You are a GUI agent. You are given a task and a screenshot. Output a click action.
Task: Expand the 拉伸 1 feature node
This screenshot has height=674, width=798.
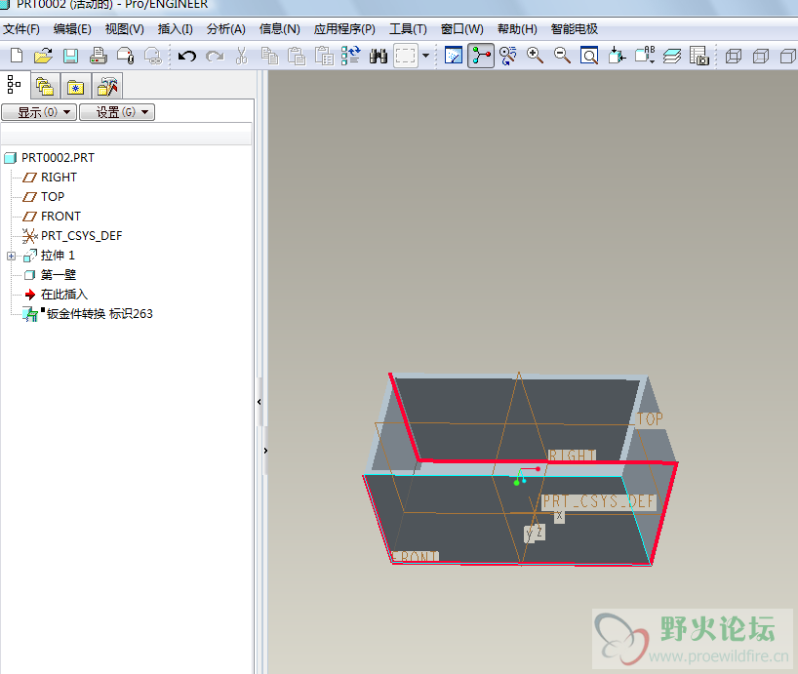point(12,256)
